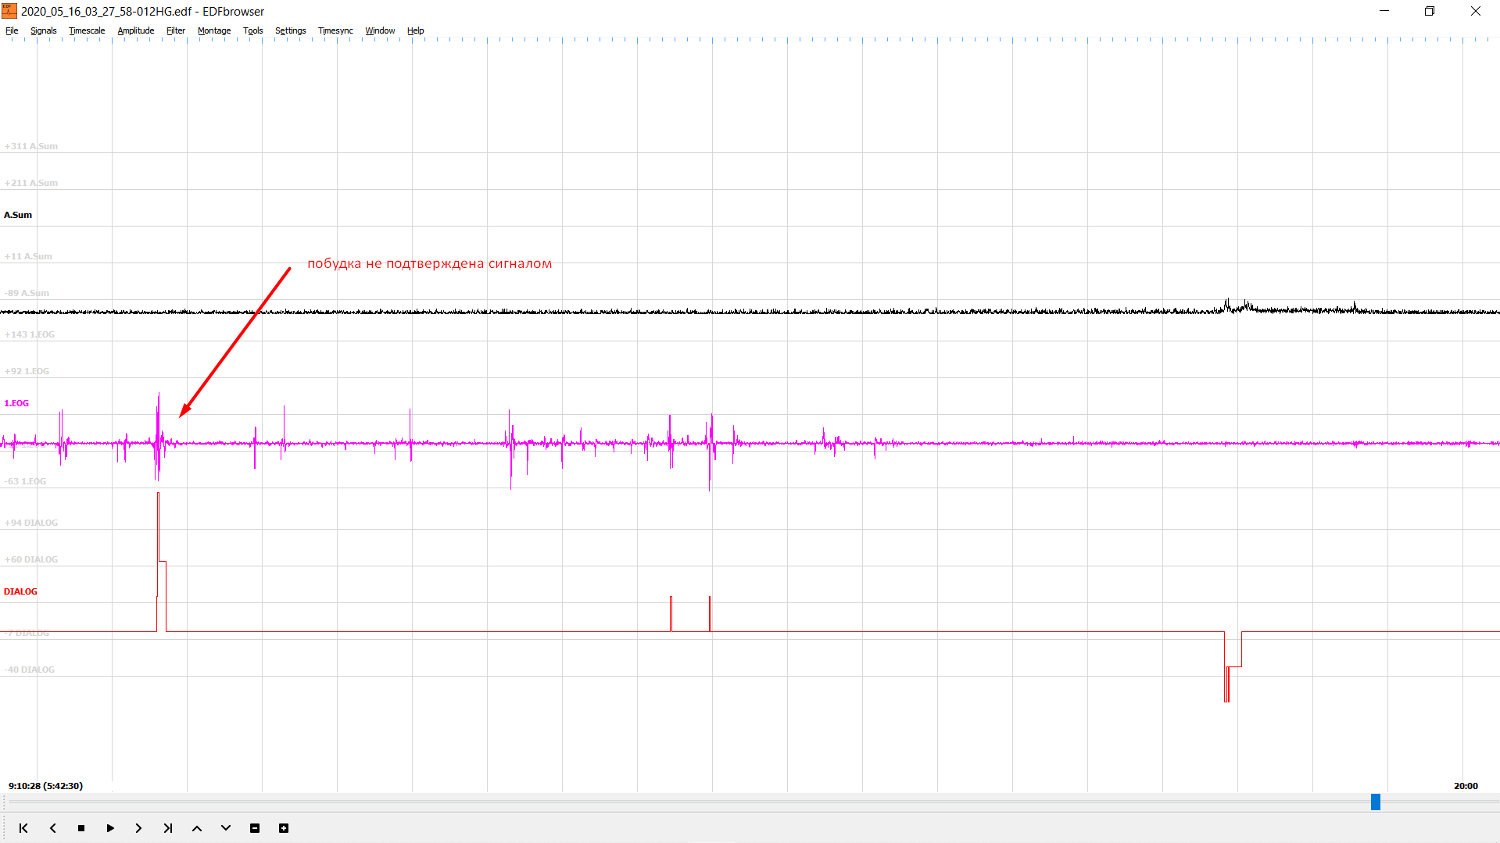Select the 1.EOG signal label
The image size is (1500, 843).
click(x=16, y=403)
